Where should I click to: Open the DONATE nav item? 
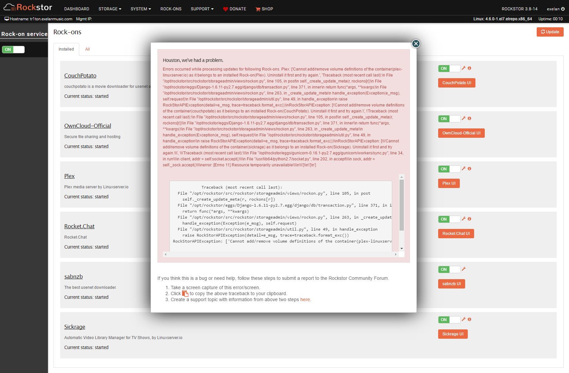(234, 9)
